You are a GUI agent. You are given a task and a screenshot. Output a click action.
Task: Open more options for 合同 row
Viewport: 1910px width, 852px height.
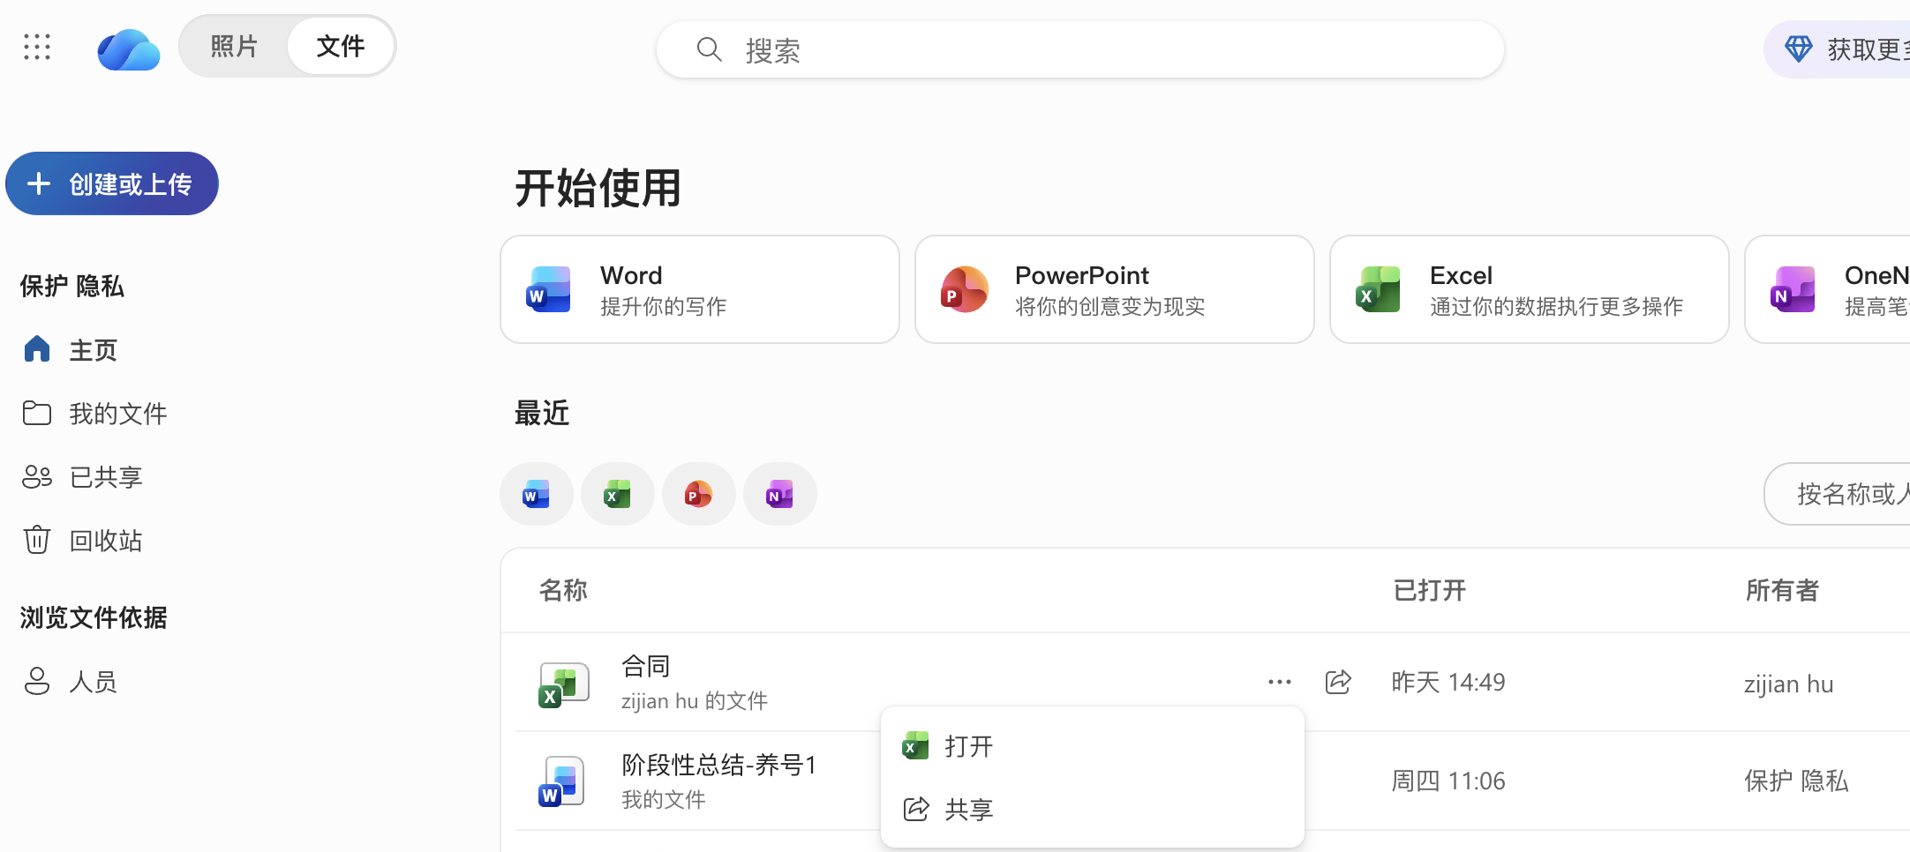(1280, 682)
